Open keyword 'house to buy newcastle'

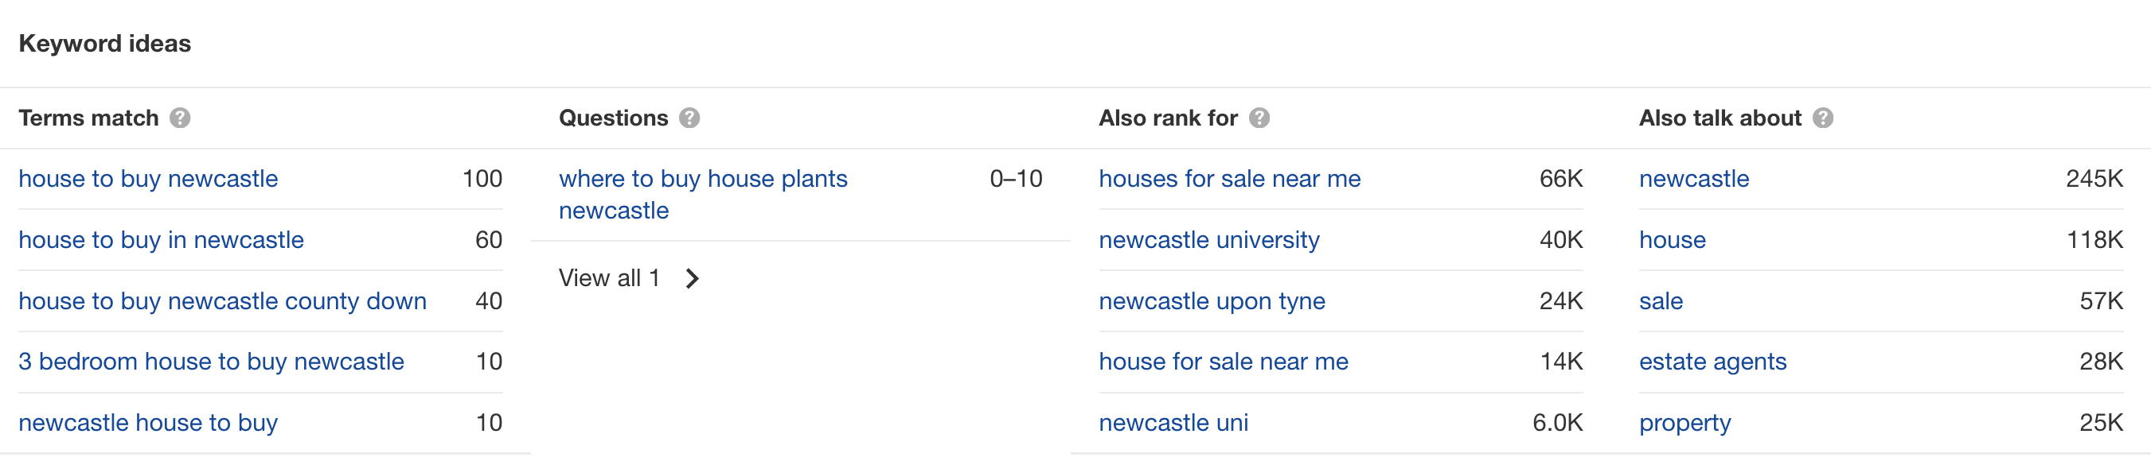point(148,179)
